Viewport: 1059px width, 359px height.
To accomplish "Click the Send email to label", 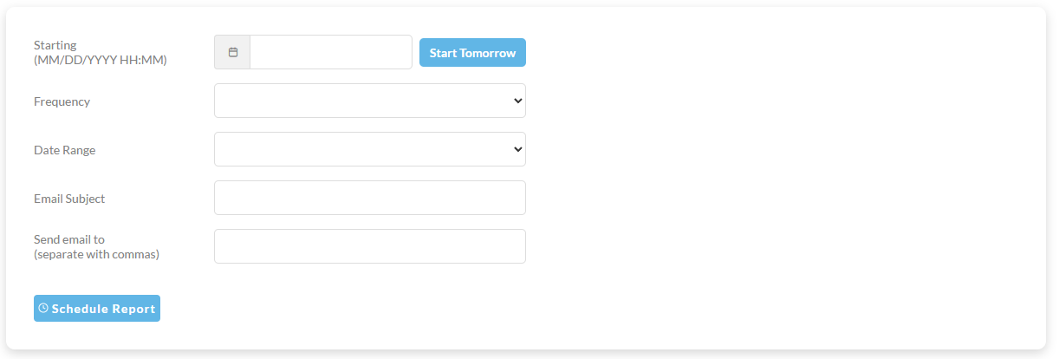I will (69, 239).
